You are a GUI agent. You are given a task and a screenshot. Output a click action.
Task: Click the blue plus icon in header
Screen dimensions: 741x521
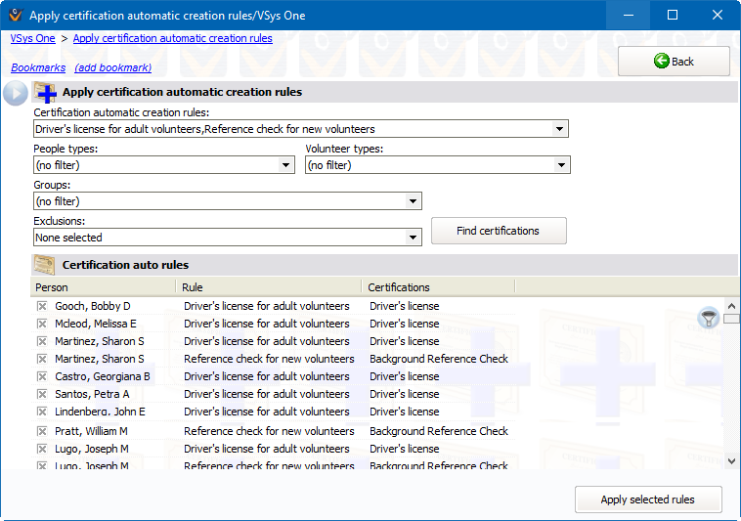pos(45,93)
